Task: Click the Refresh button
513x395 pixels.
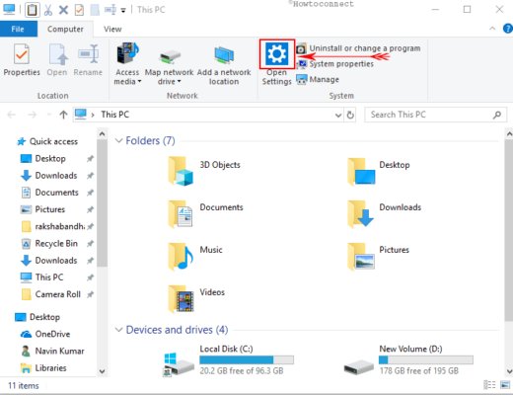Action: (x=350, y=115)
